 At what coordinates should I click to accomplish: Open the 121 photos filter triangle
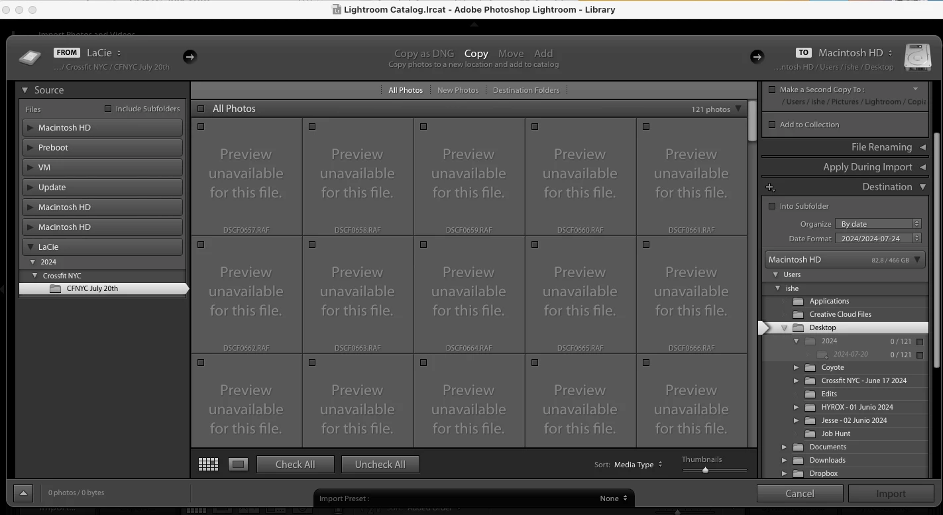(738, 109)
